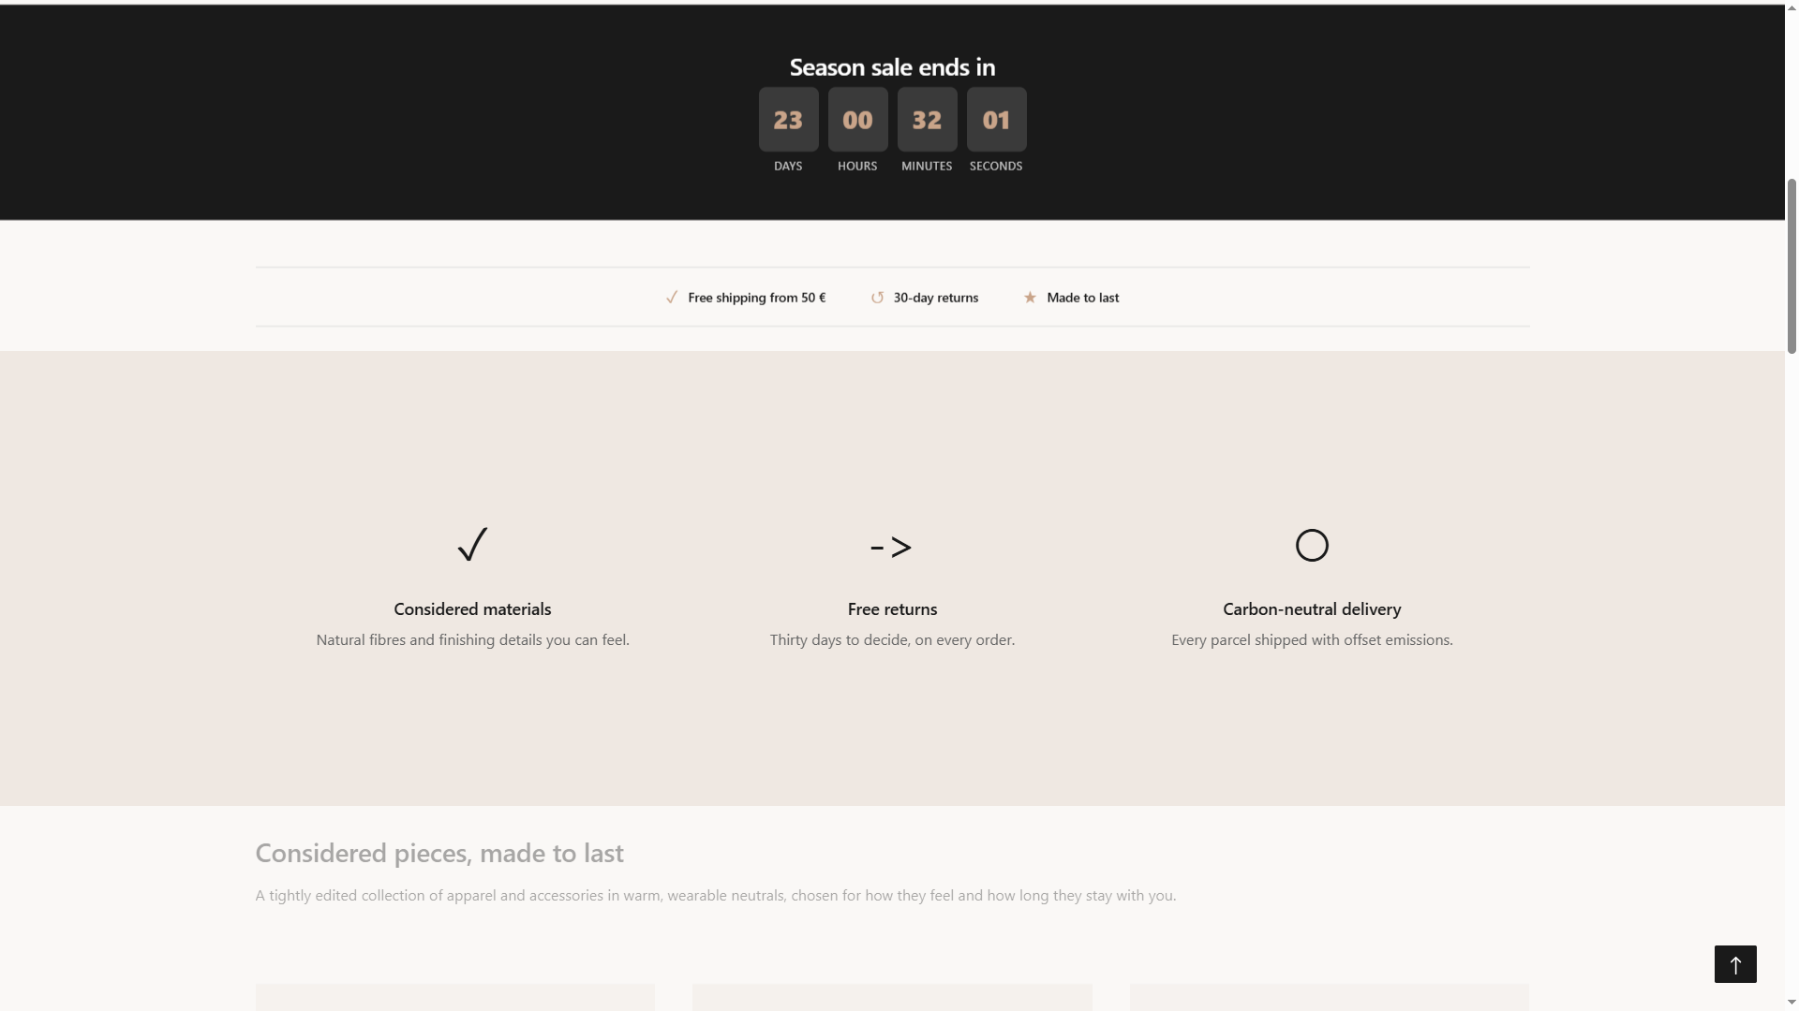Click the 'Carbon-neutral delivery' heading
1799x1011 pixels.
tap(1312, 609)
